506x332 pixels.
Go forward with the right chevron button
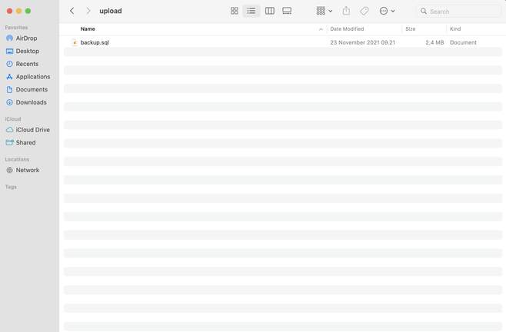(x=88, y=11)
